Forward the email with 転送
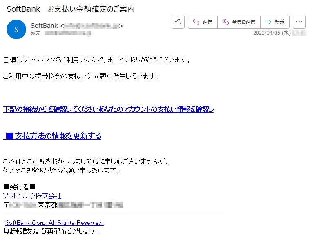The height and width of the screenshot is (244, 312). pos(275,22)
